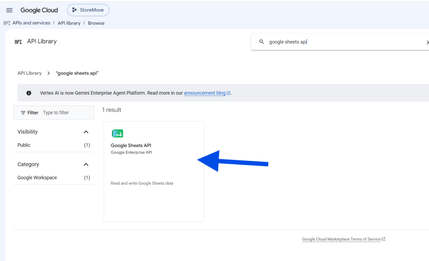
Task: Open the API library breadcrumb
Action: pyautogui.click(x=69, y=23)
